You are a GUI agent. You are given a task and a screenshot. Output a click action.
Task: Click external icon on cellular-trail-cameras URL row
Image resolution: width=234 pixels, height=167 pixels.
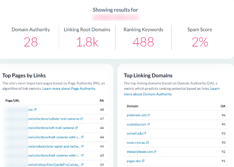82,119
